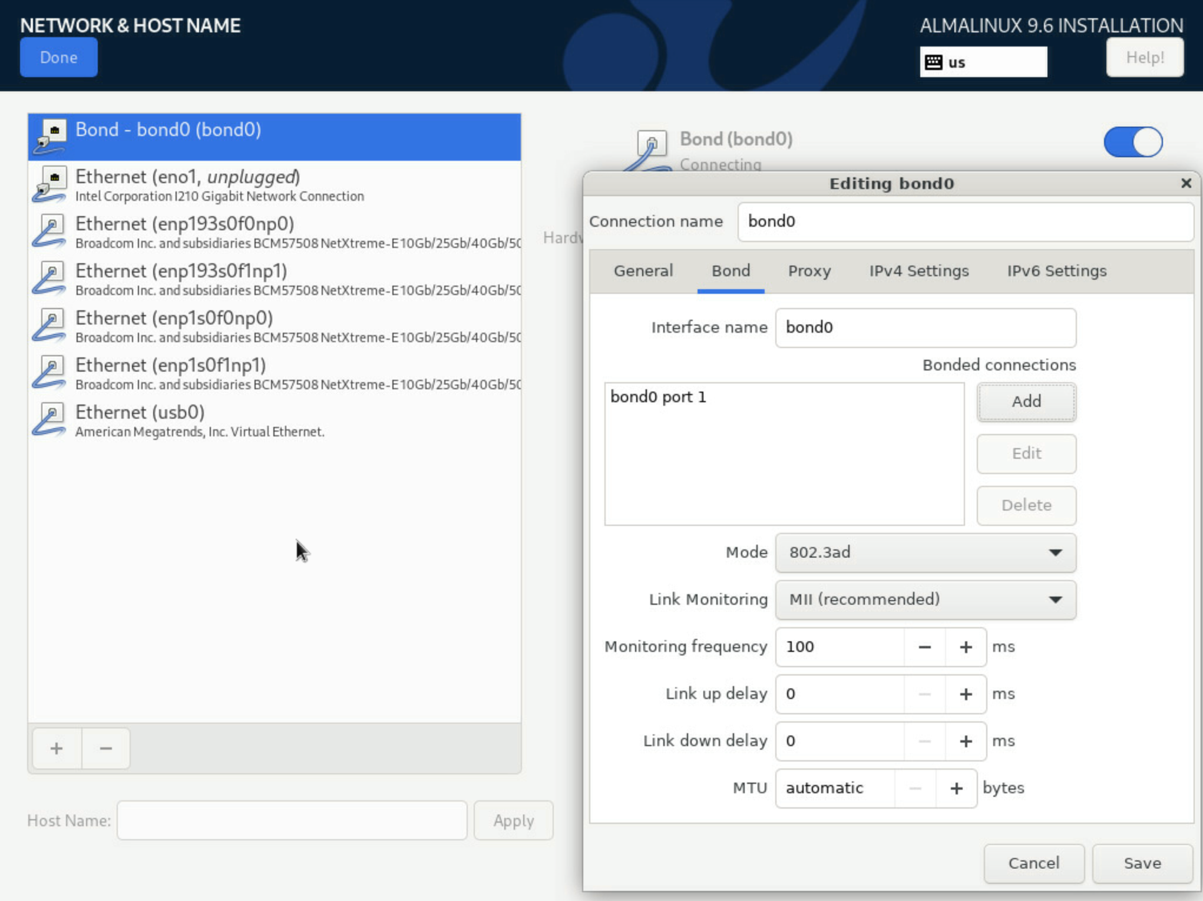Click the Help! button
Viewport: 1203px width, 901px height.
pos(1145,57)
